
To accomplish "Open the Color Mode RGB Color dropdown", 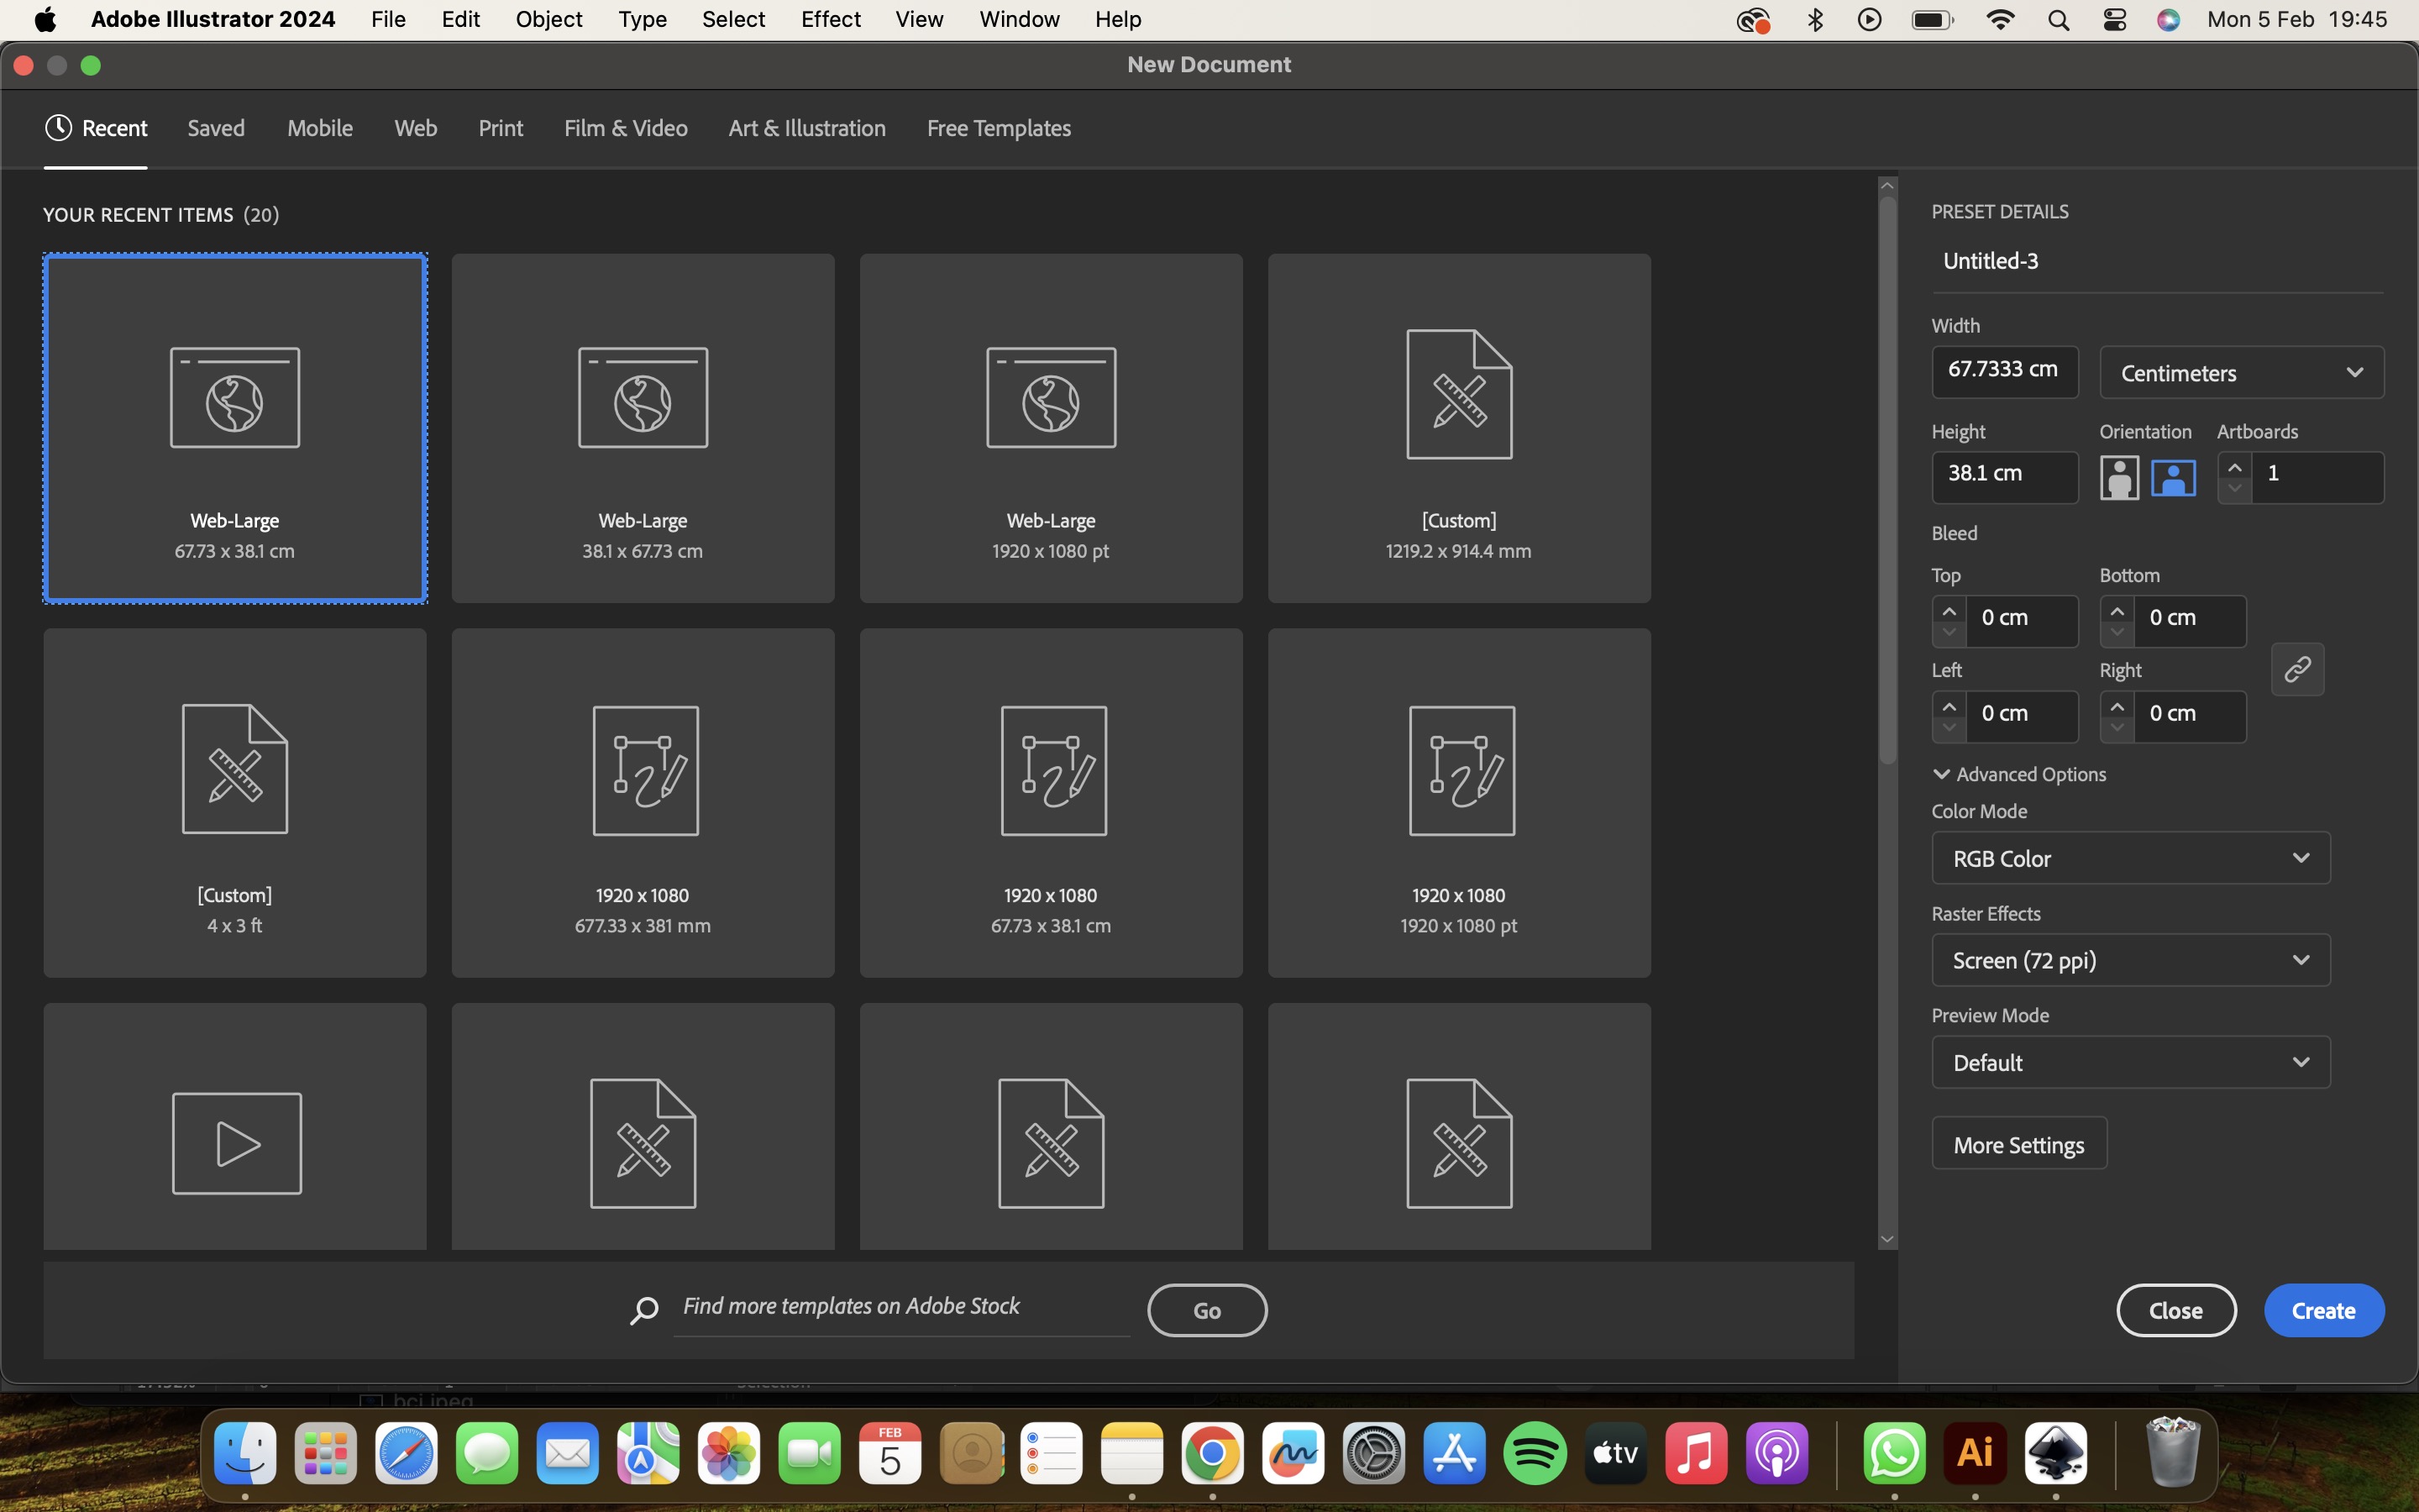I will pos(2131,858).
